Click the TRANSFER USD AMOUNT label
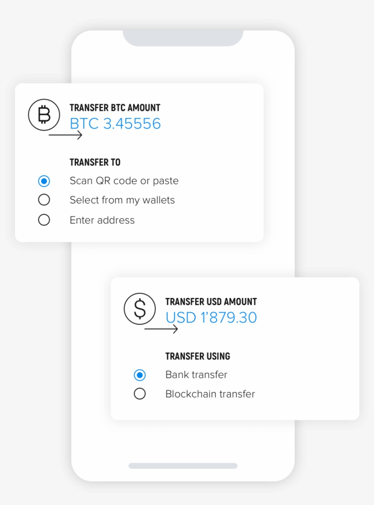This screenshot has height=505, width=374. click(x=211, y=302)
